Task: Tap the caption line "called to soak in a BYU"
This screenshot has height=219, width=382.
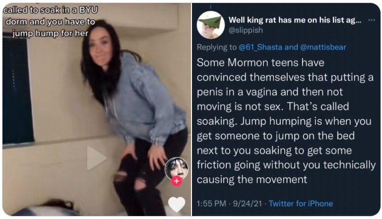Action: pos(51,10)
